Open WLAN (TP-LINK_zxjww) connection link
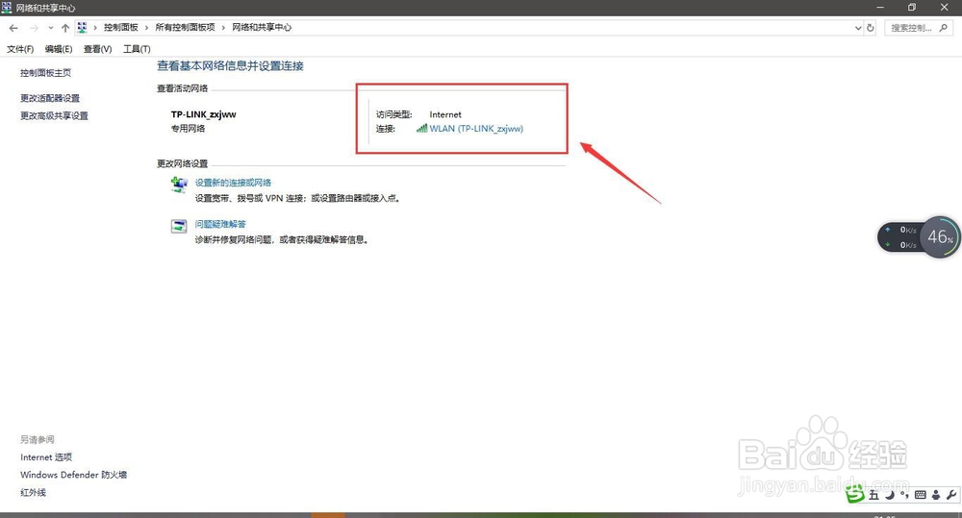 pyautogui.click(x=476, y=129)
